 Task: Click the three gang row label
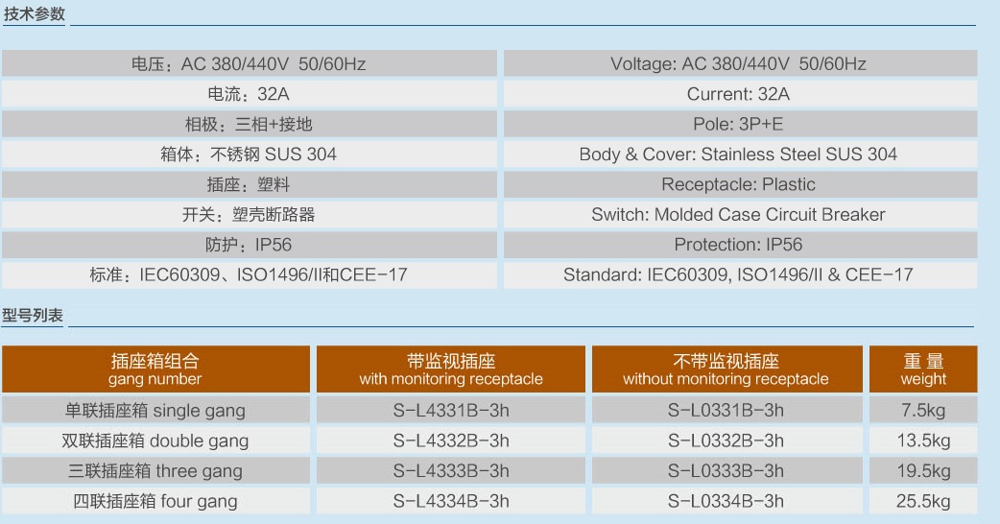(x=155, y=471)
